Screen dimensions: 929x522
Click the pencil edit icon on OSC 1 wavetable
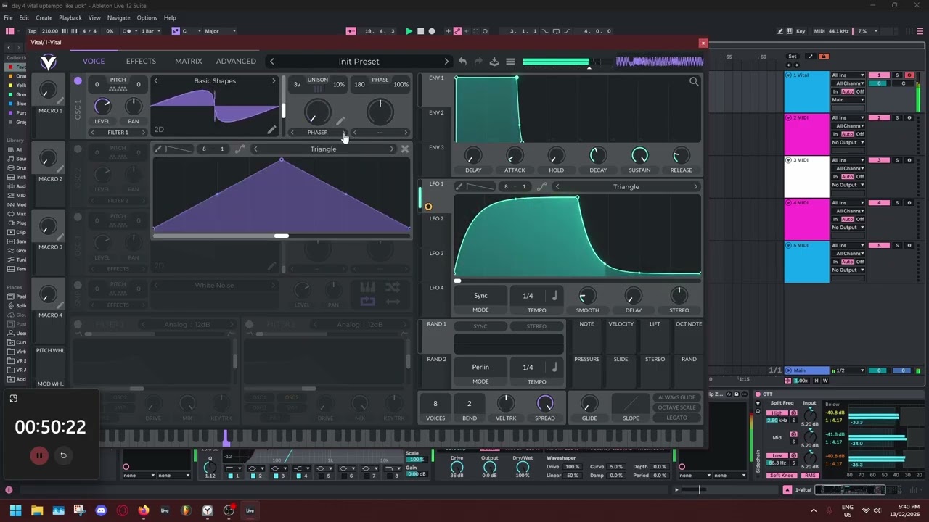point(271,130)
